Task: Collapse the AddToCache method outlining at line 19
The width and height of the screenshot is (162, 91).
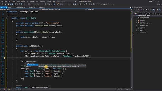Action: 7,46
